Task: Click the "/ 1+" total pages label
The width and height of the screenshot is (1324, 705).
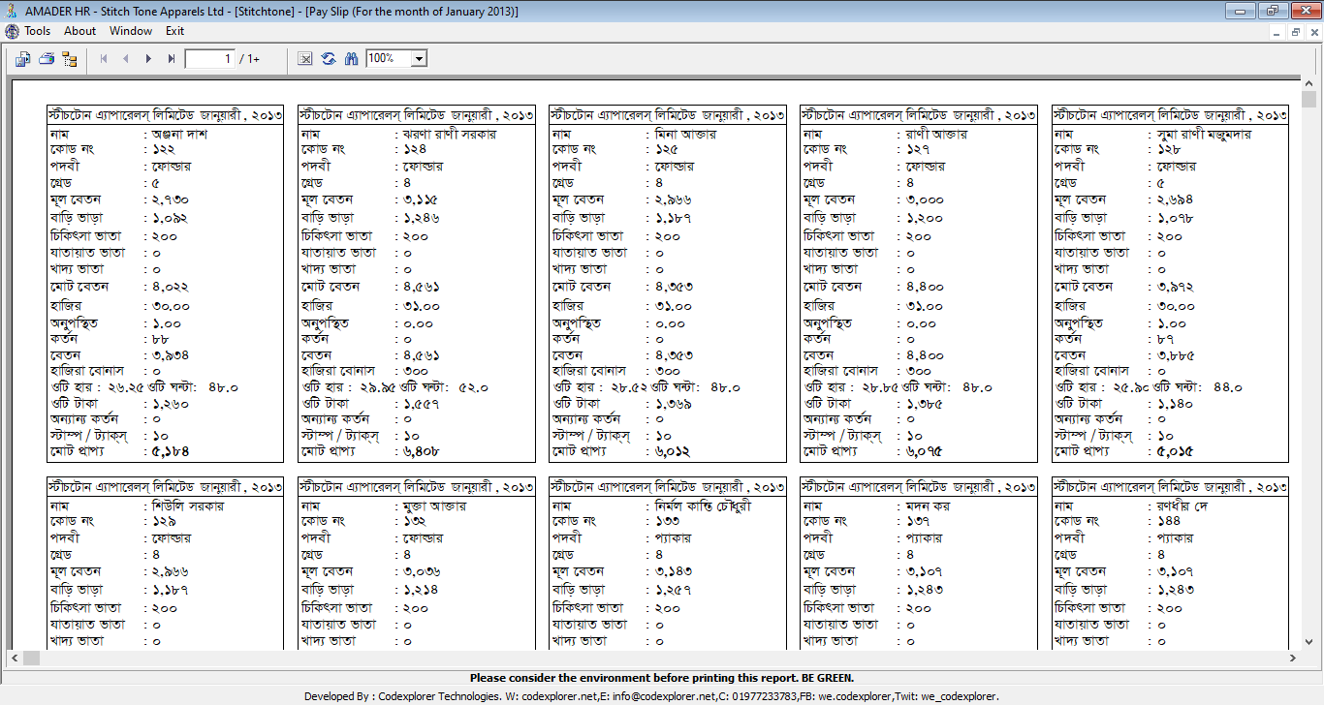Action: tap(250, 59)
